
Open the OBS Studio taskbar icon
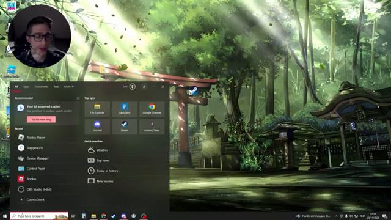pos(144,216)
